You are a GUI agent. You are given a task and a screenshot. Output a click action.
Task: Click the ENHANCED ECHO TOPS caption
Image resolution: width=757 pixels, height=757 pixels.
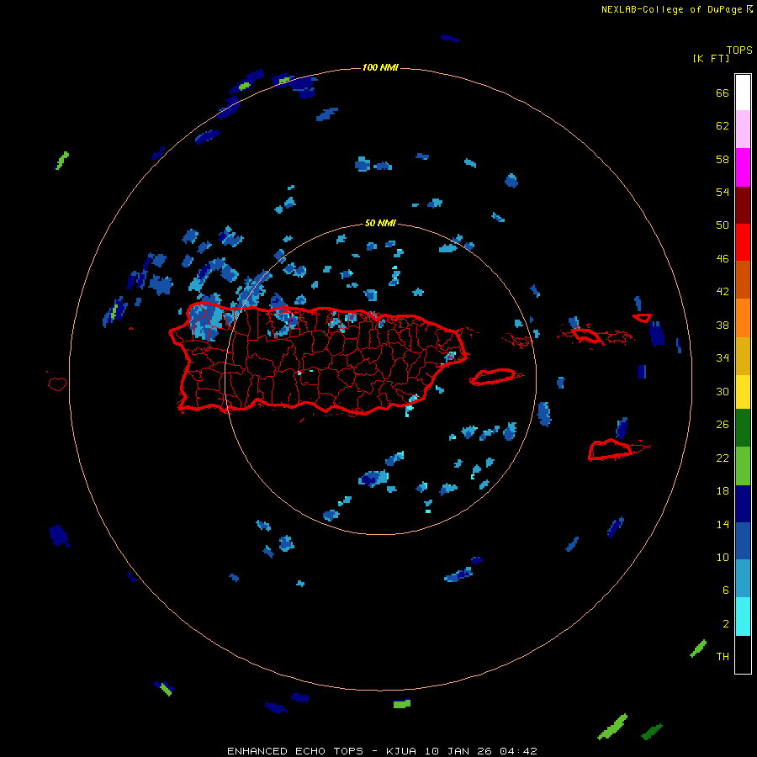click(296, 751)
